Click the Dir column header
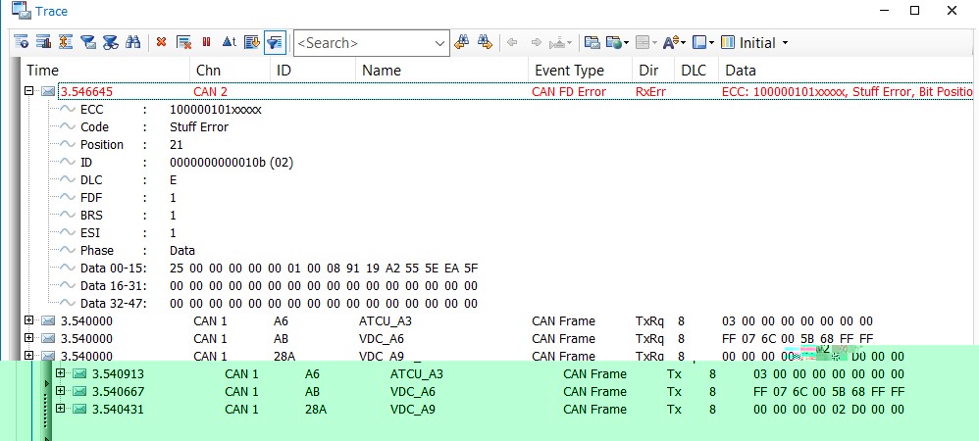 pyautogui.click(x=653, y=71)
